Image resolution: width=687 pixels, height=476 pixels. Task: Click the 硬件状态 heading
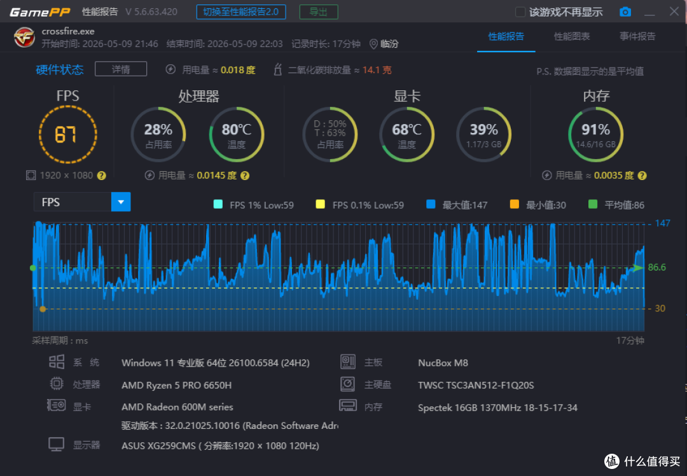pos(60,70)
